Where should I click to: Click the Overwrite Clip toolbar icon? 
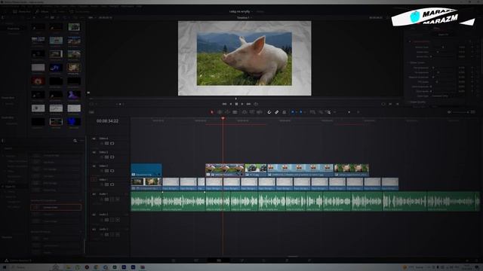click(x=252, y=112)
